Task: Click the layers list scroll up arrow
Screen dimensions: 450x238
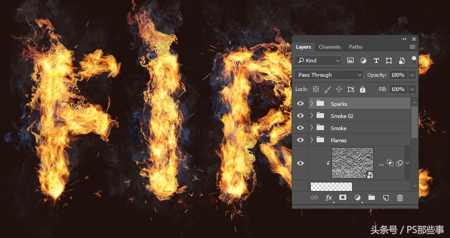Action: (x=415, y=103)
